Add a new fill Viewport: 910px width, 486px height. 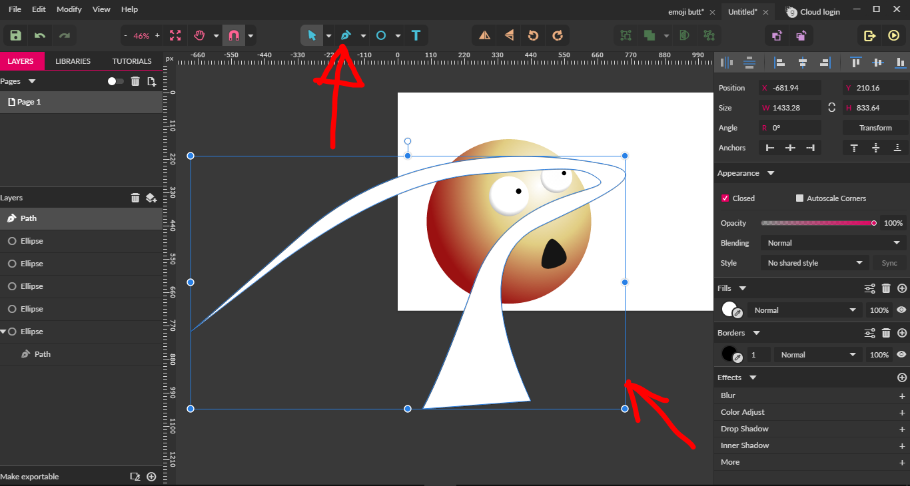(x=902, y=288)
